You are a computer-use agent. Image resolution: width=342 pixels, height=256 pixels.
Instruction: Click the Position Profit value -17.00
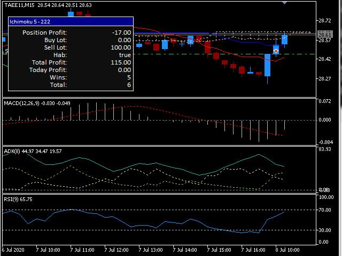pos(121,33)
